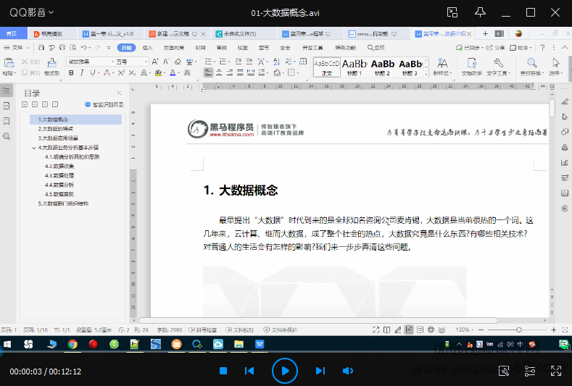Toggle Underline formatting

tap(92, 73)
